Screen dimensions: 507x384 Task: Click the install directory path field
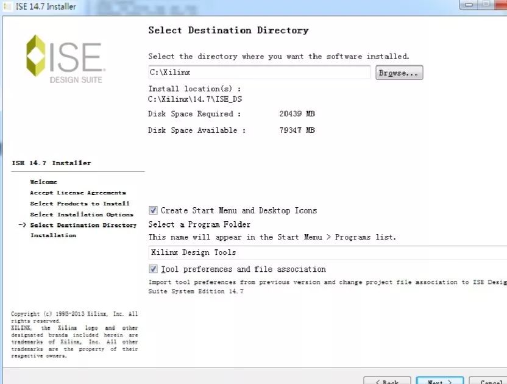pos(259,72)
